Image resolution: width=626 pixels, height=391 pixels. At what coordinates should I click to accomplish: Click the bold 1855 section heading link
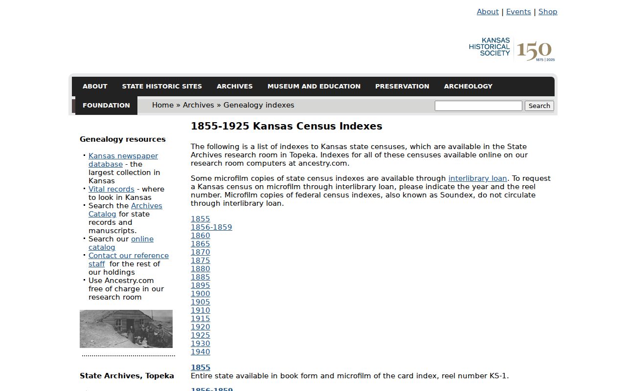coord(201,368)
